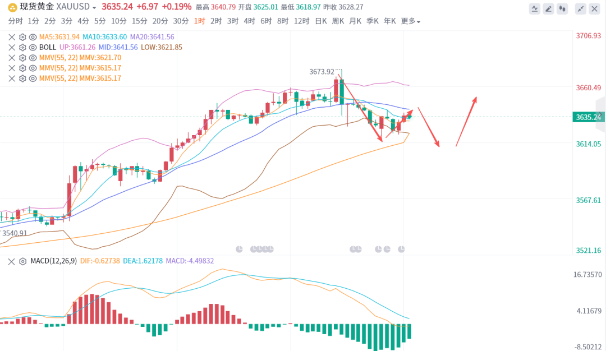Screen dimensions: 606x351
Task: Open MACD indicator settings icon
Action: (x=22, y=261)
